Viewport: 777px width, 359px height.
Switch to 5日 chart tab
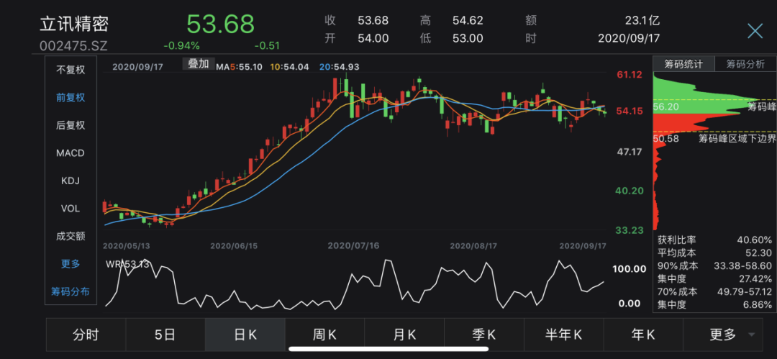click(165, 335)
